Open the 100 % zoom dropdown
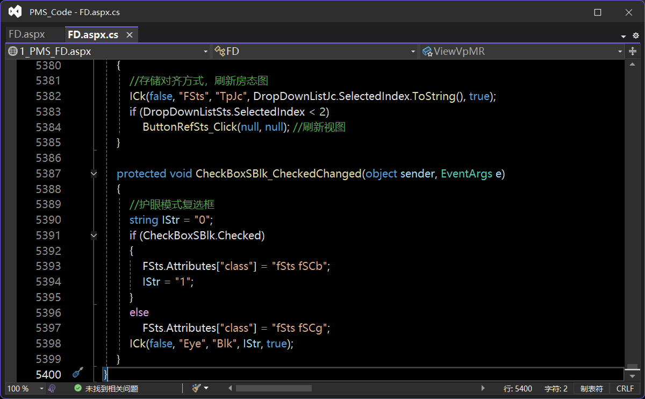Image resolution: width=645 pixels, height=399 pixels. pyautogui.click(x=41, y=388)
